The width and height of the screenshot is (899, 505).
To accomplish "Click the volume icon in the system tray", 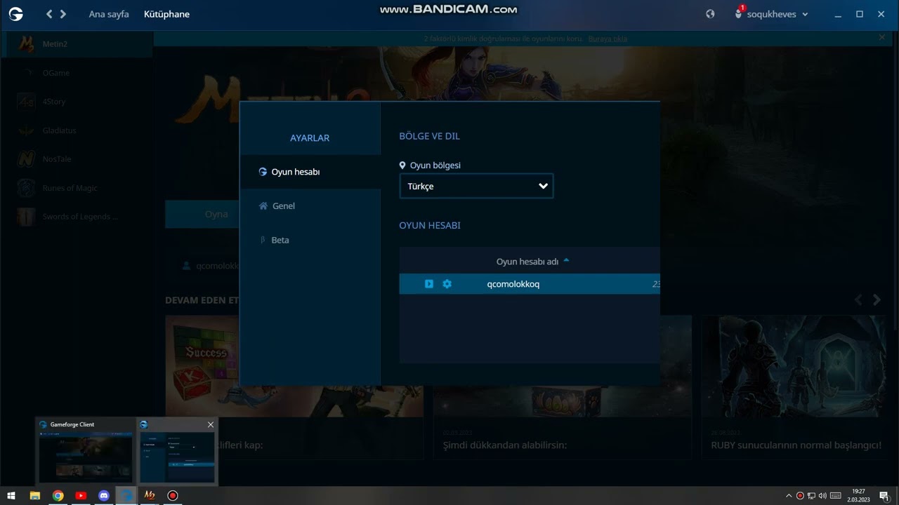I will 822,496.
